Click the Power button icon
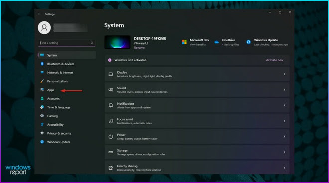Viewport: 329px width, 183px height. 111,137
